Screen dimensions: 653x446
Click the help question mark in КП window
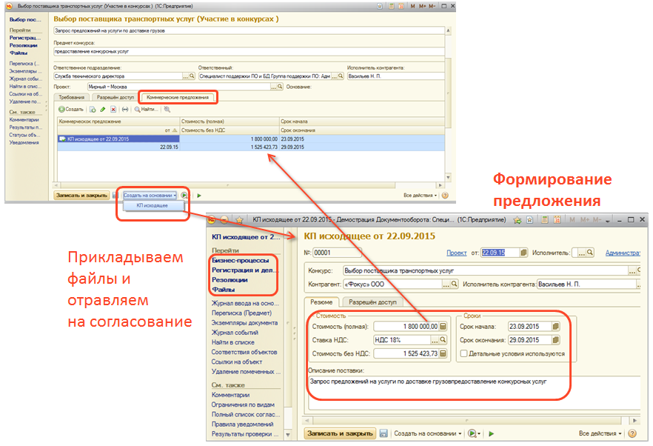[632, 433]
